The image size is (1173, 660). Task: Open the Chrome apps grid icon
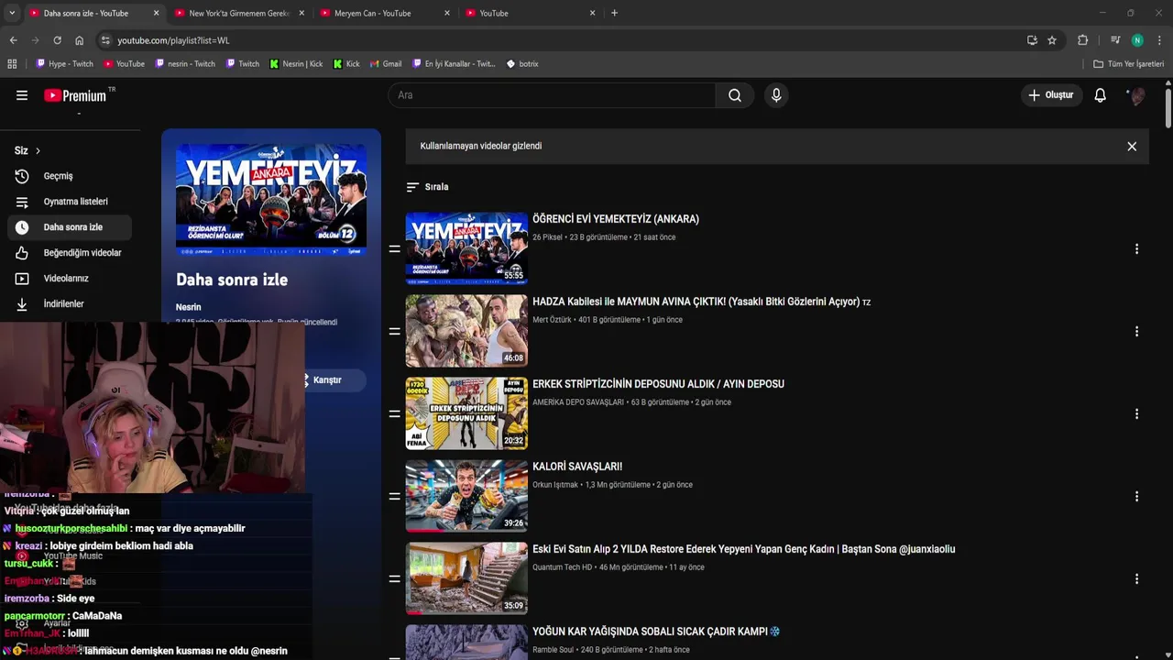click(12, 64)
